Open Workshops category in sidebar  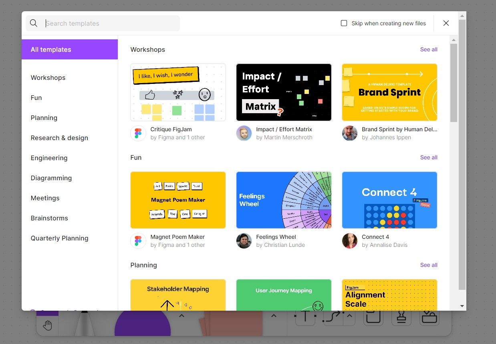click(x=48, y=77)
